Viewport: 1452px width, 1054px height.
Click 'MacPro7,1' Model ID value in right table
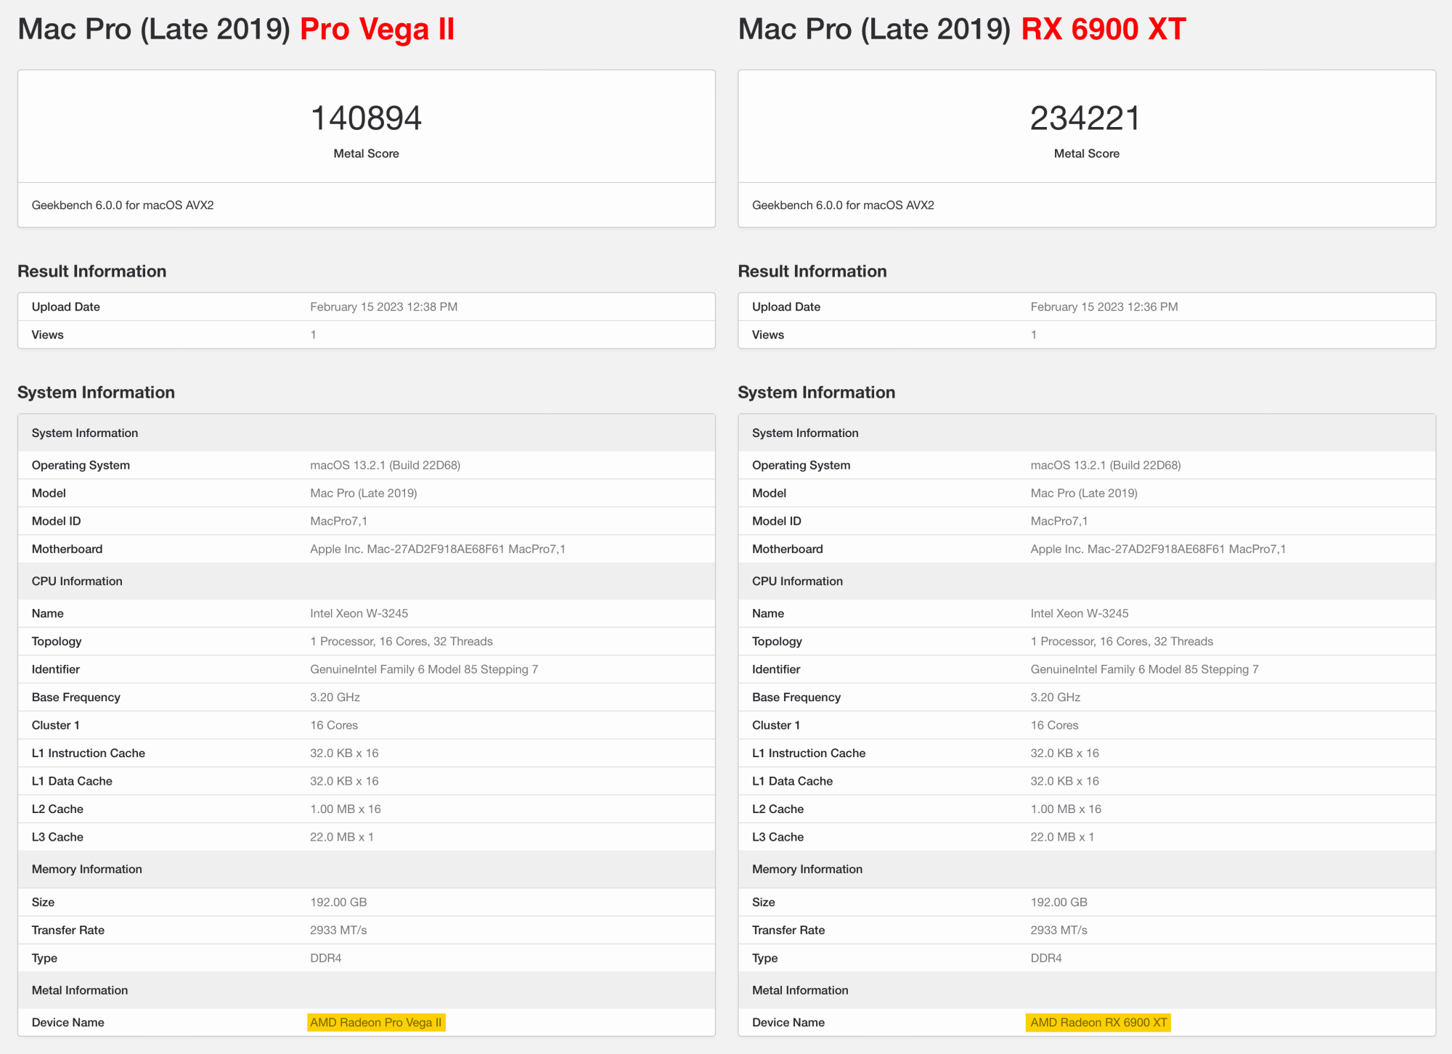pyautogui.click(x=1059, y=521)
